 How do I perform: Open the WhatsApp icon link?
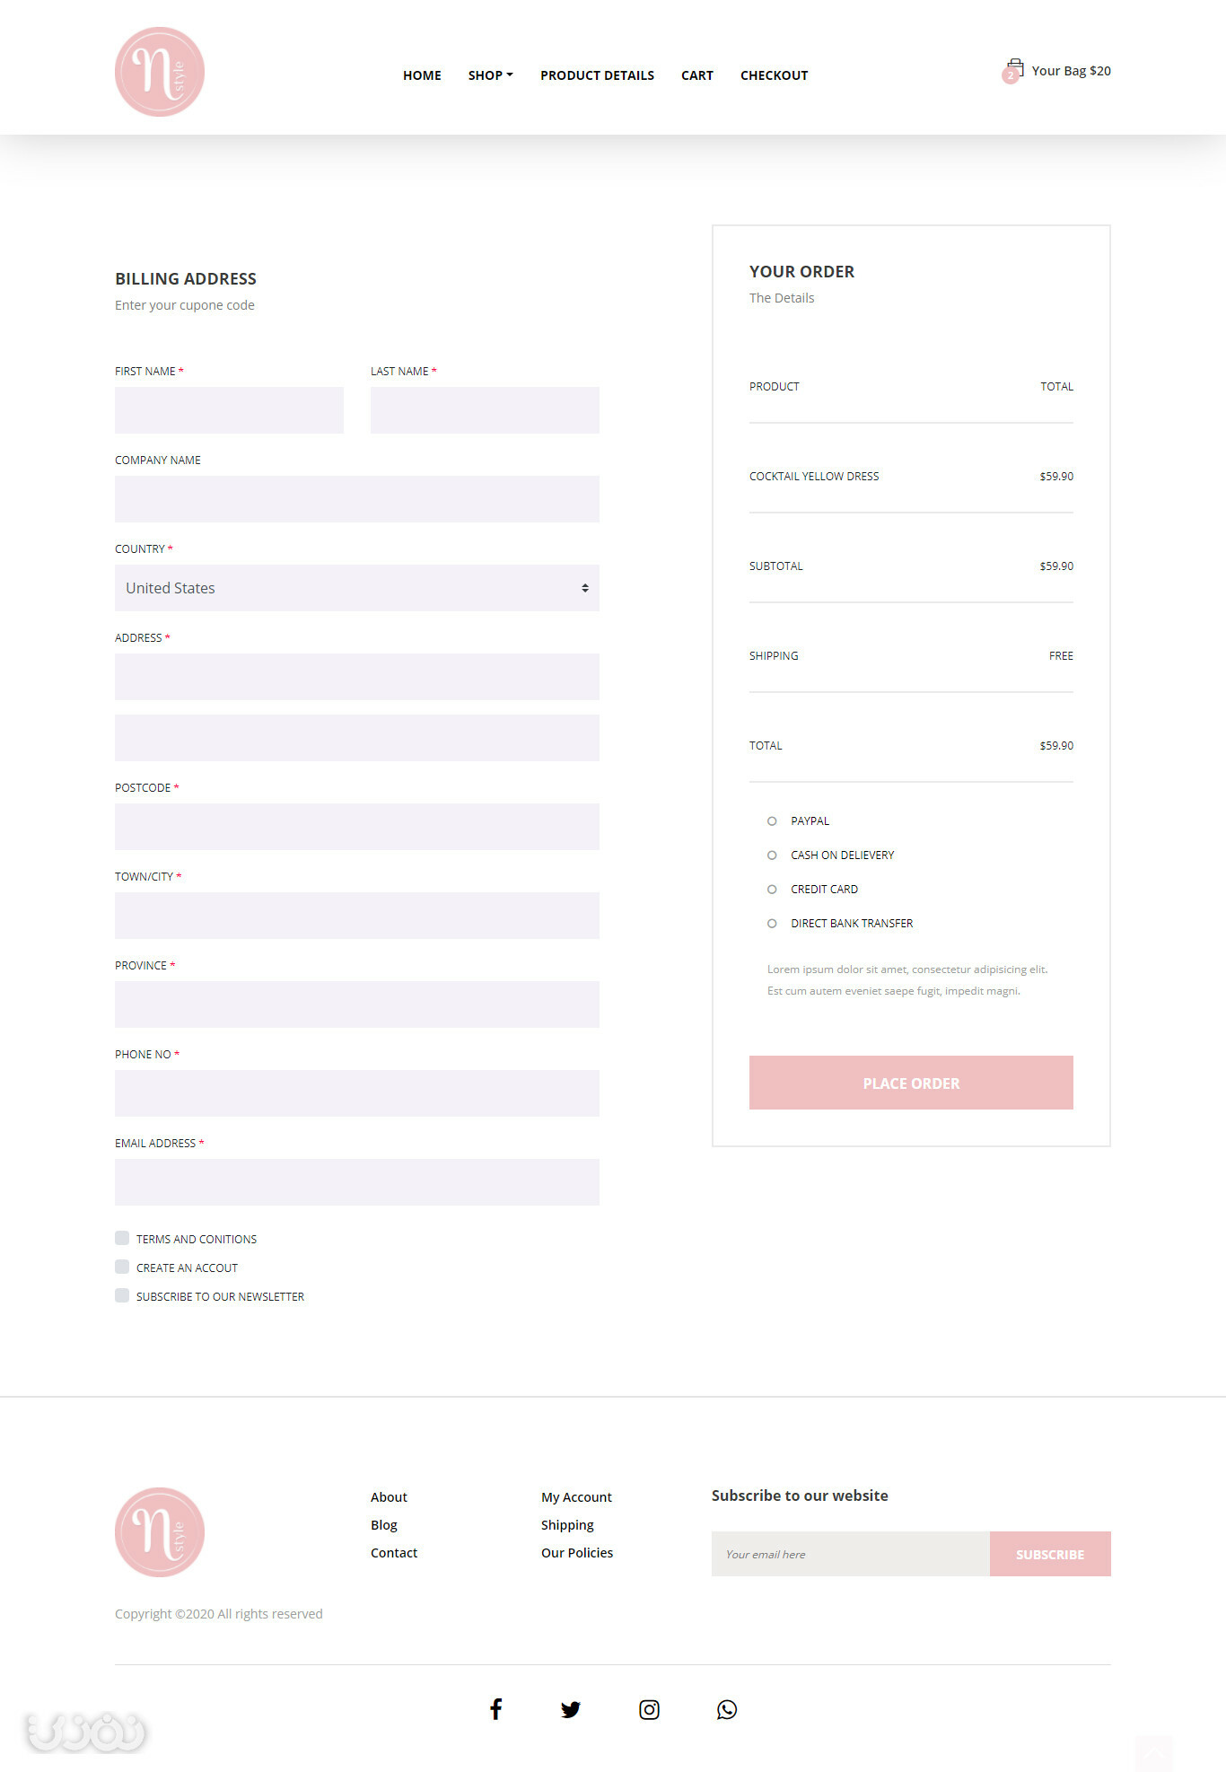tap(727, 1709)
